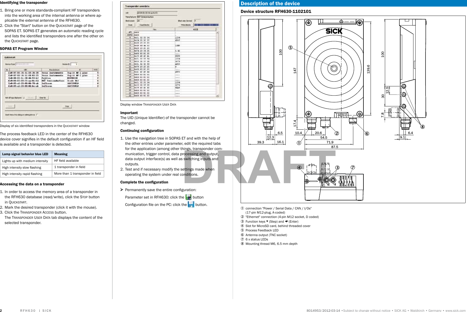Click legend entry 'Antenna output (TNC socket)'
467x312 pixels.
(x=266, y=235)
